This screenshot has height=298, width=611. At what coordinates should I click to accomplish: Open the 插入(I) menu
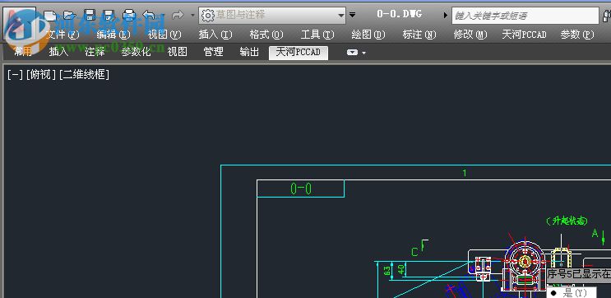coord(215,35)
